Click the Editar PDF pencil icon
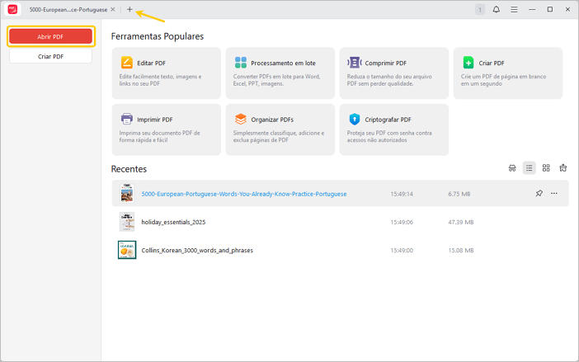The image size is (579, 362). coord(127,63)
